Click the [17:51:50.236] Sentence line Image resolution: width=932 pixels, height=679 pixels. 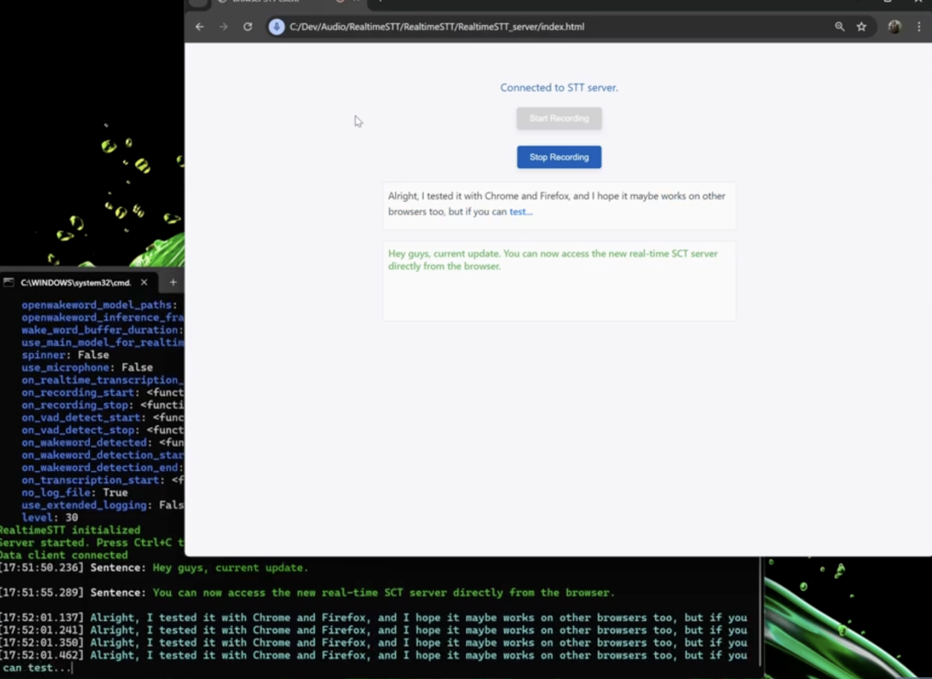[x=154, y=568]
